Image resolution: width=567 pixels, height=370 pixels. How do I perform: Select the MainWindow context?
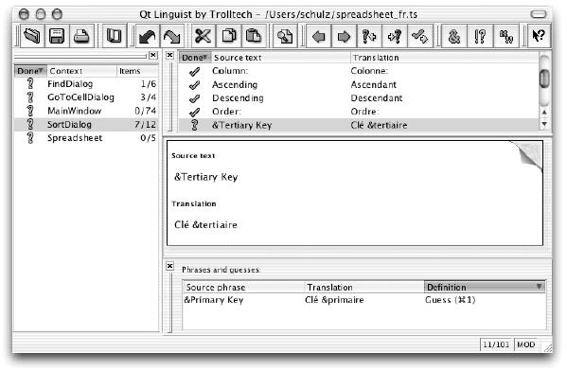pyautogui.click(x=86, y=111)
